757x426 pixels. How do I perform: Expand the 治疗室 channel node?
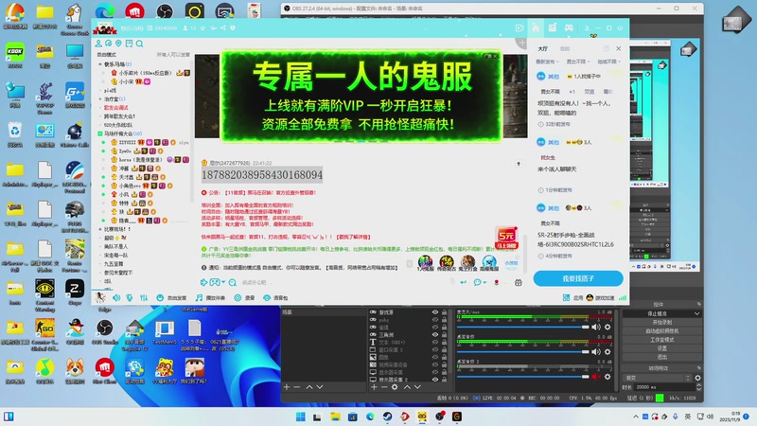click(x=100, y=99)
